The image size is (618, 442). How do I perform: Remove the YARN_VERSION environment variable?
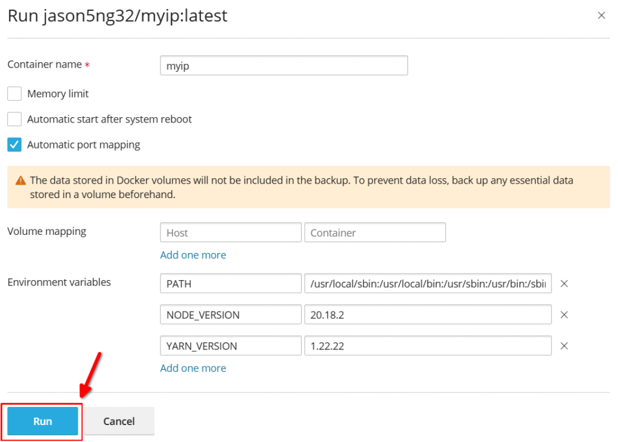(564, 346)
